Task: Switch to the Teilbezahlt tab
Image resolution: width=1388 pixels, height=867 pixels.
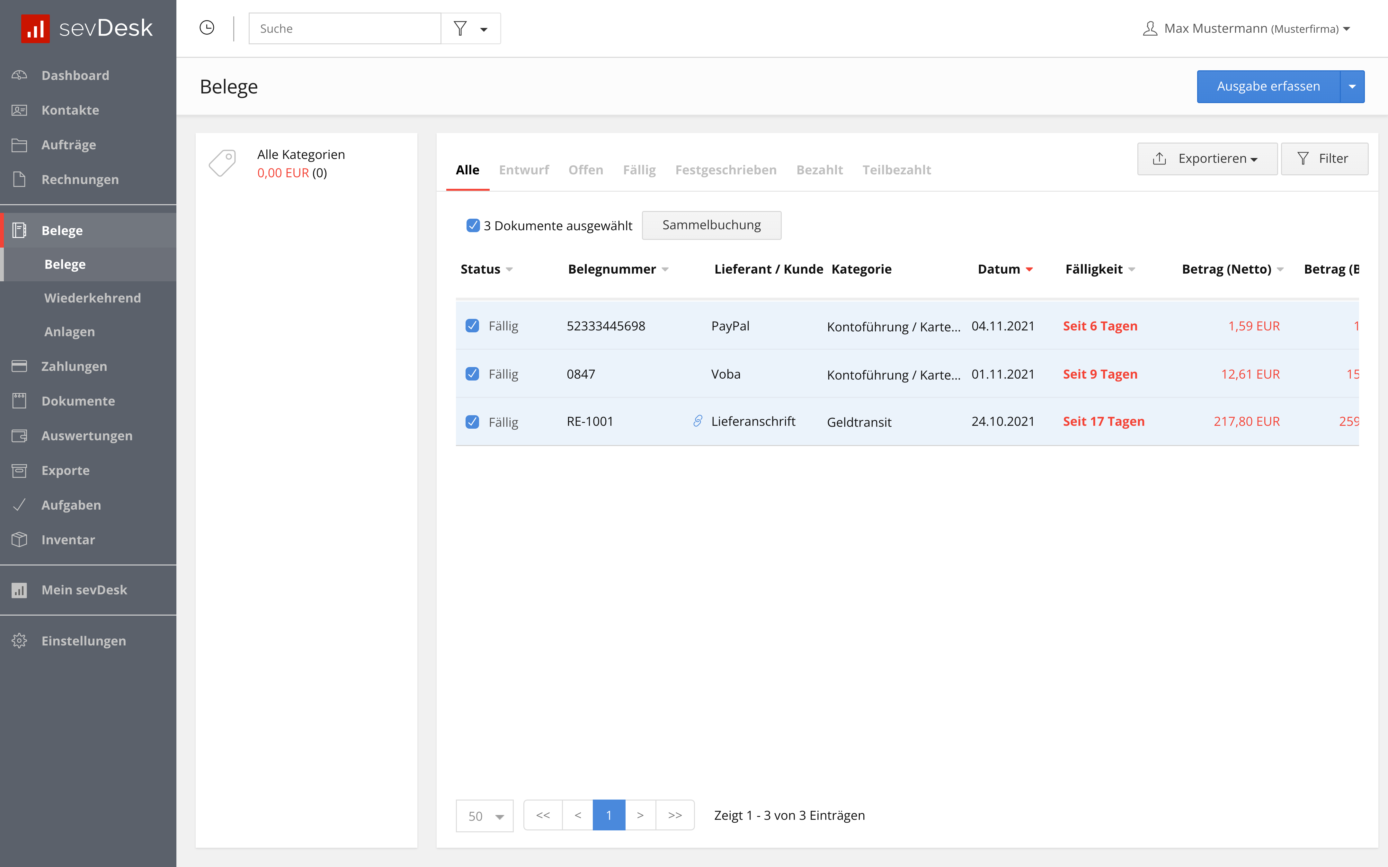Action: 896,170
